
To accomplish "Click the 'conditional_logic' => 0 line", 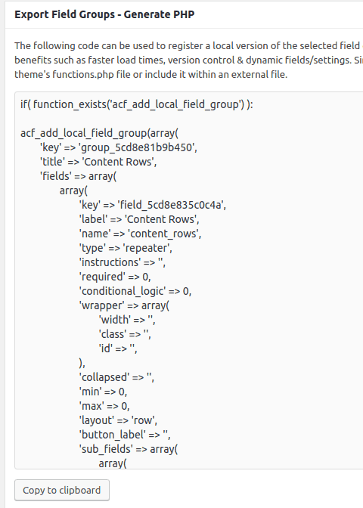I will [x=135, y=291].
